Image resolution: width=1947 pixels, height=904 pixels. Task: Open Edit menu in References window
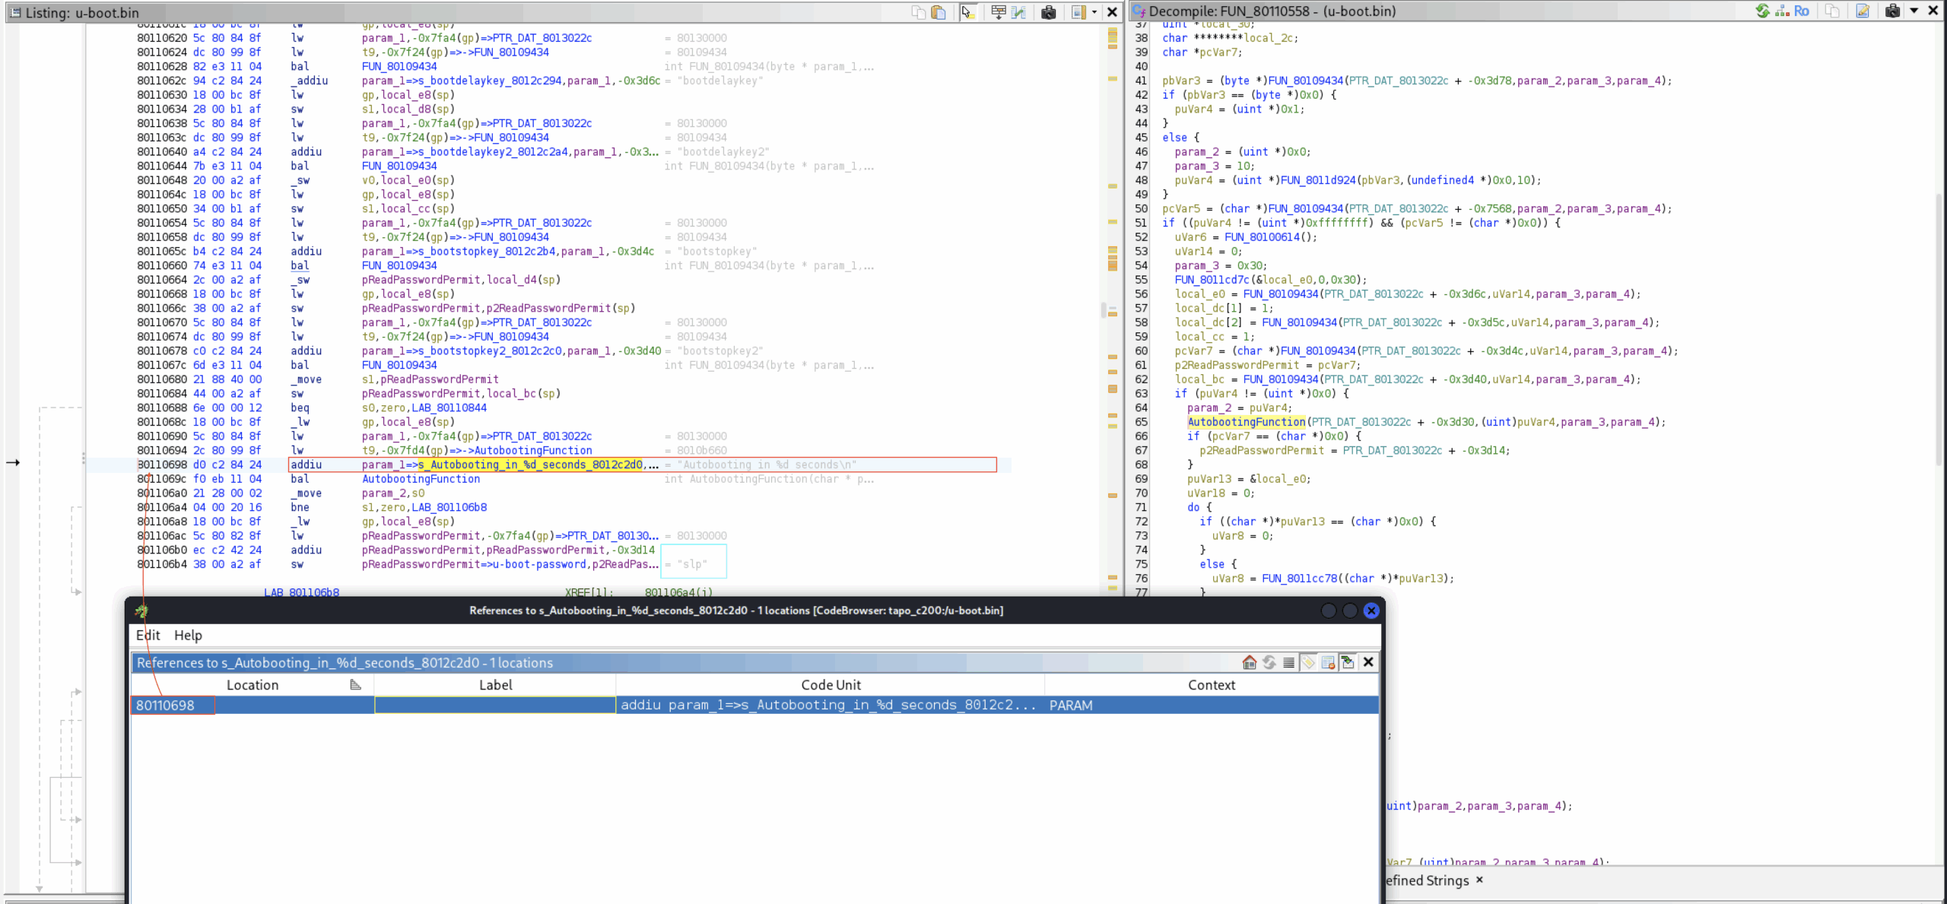[x=148, y=636]
